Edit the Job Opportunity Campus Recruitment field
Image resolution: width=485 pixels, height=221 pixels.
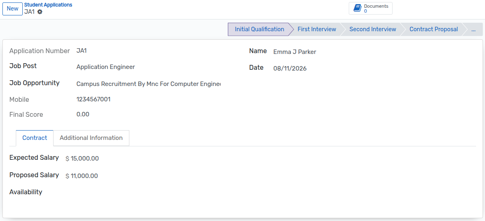[x=148, y=84]
